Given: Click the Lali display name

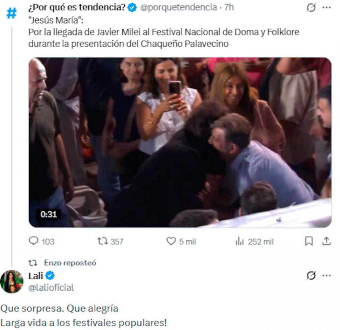Looking at the screenshot, I should tap(36, 276).
